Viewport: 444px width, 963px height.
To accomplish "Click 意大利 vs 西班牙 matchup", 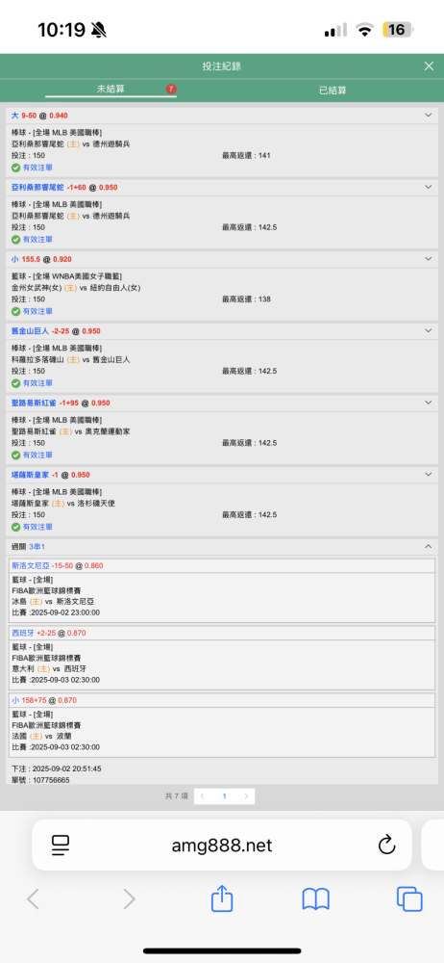I will (49, 669).
